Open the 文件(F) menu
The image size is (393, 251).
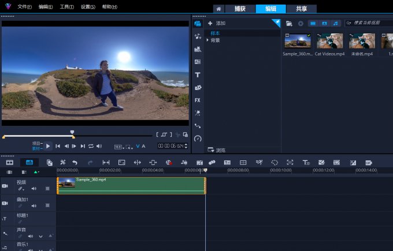(25, 7)
